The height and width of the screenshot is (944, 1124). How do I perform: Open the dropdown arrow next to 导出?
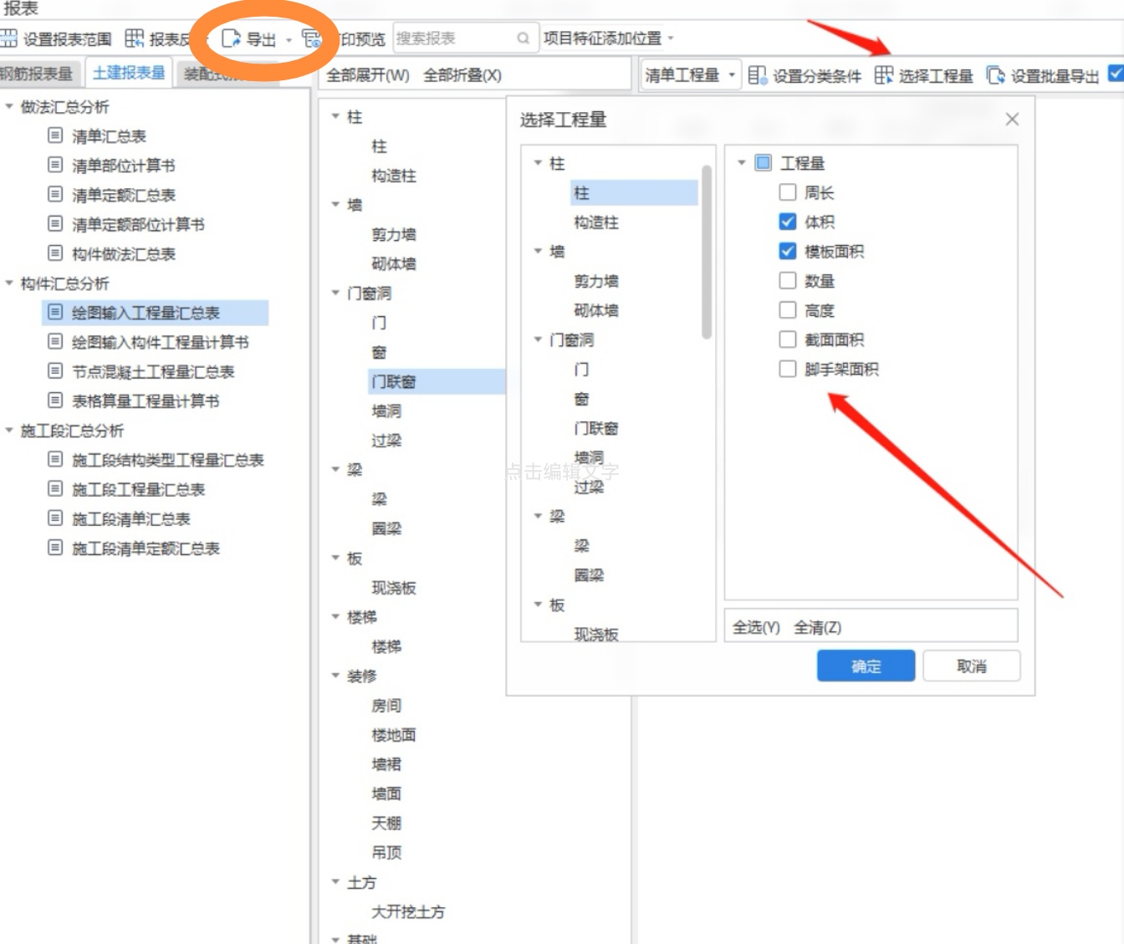[x=289, y=39]
